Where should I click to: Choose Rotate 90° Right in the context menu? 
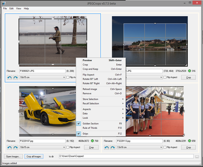pos(101,83)
